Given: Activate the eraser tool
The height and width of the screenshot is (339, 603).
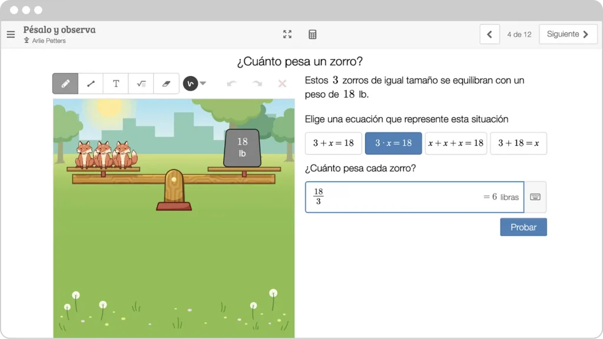Looking at the screenshot, I should click(166, 84).
